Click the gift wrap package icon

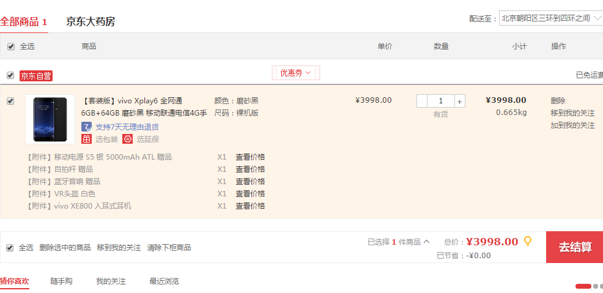tap(86, 139)
